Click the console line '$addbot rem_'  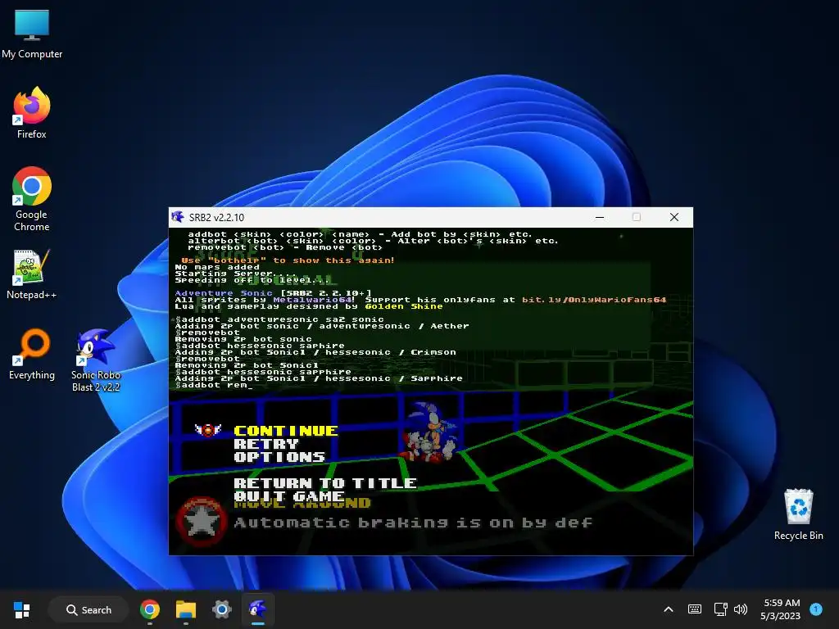tap(214, 385)
